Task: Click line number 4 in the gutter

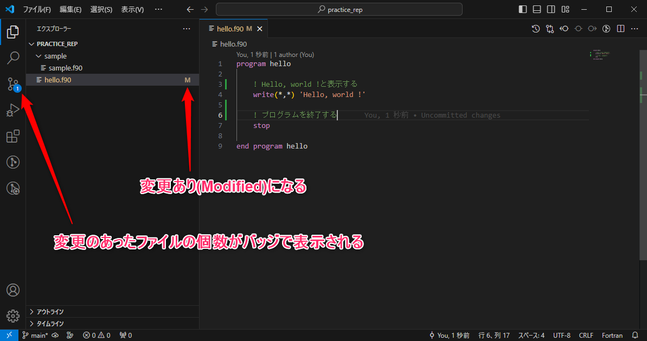Action: 220,94
